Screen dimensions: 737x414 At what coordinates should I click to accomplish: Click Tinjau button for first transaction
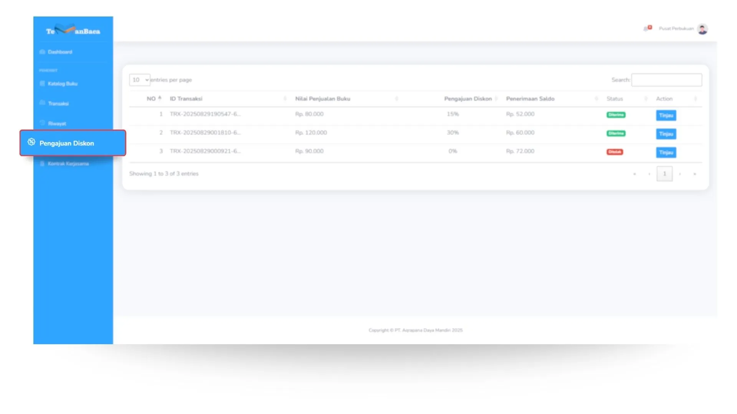(666, 115)
